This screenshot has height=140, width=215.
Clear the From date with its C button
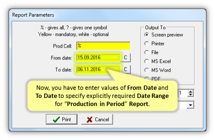(125, 57)
